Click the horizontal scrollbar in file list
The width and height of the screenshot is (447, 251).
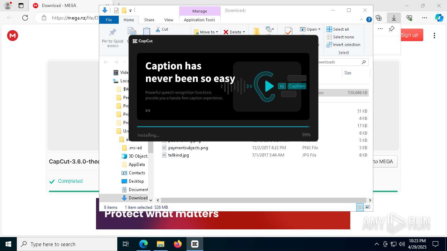point(264,200)
